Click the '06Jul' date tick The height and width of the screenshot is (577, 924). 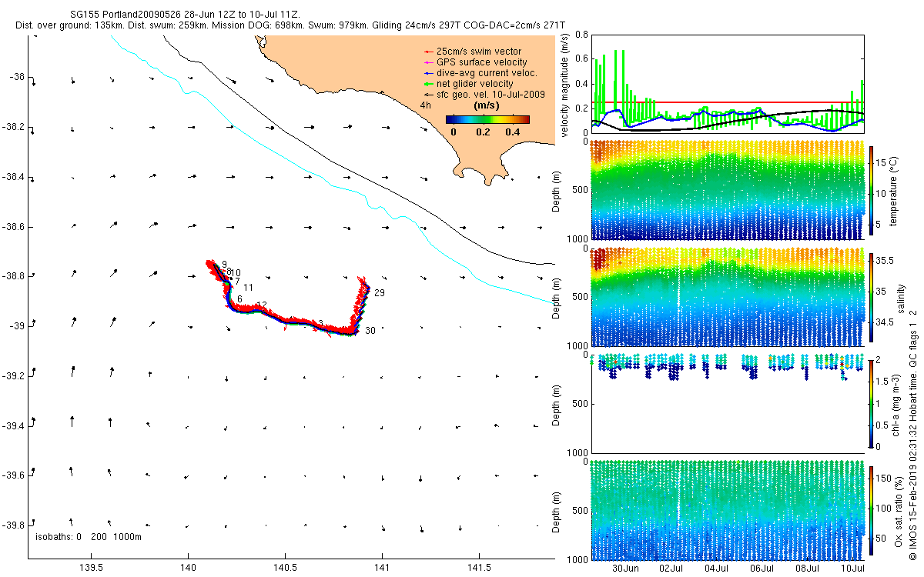[762, 569]
